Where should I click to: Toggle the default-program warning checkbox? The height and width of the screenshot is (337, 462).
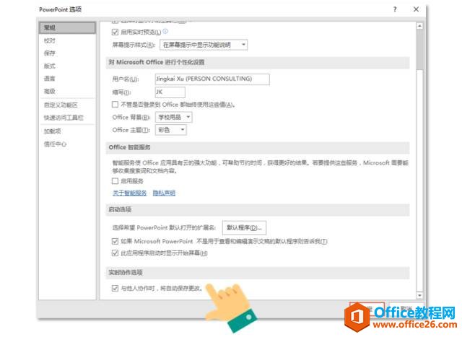click(x=115, y=242)
